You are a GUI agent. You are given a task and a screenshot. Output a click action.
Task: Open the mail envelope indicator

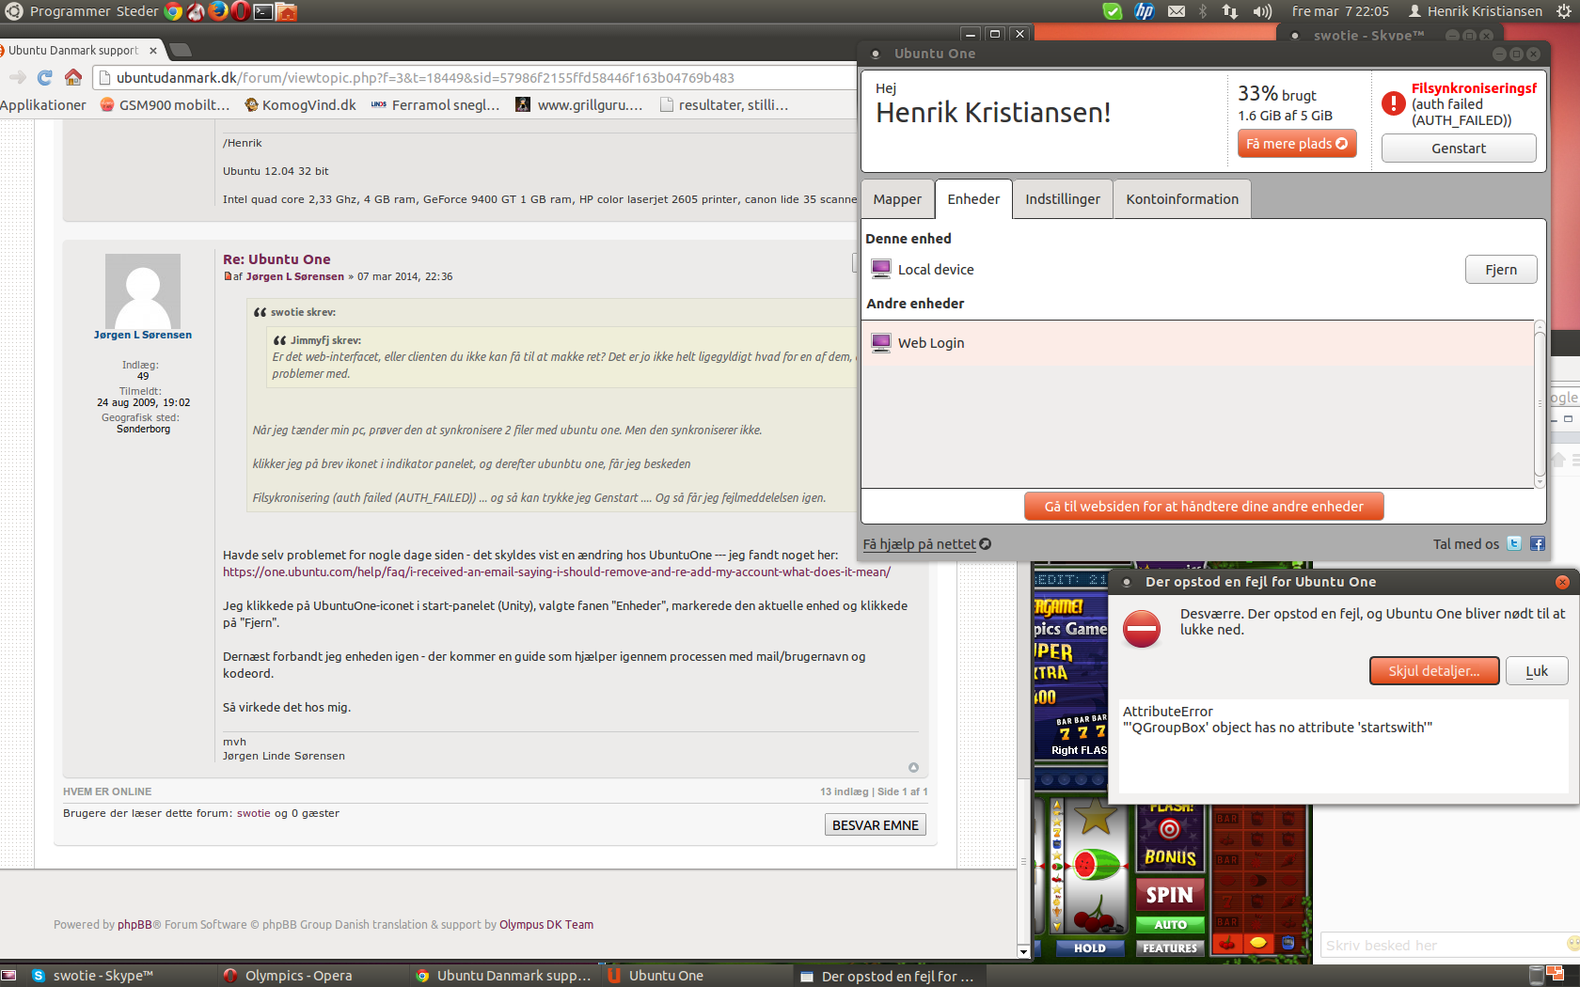[x=1177, y=11]
